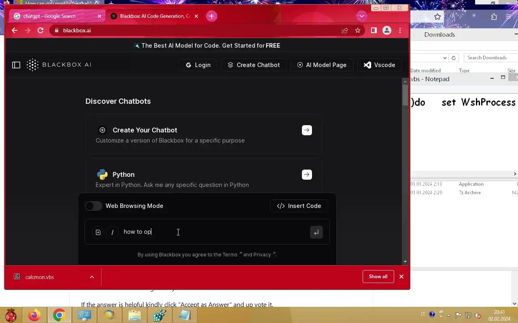The height and width of the screenshot is (323, 518).
Task: Open Firefox hamburger menu
Action: (x=508, y=17)
